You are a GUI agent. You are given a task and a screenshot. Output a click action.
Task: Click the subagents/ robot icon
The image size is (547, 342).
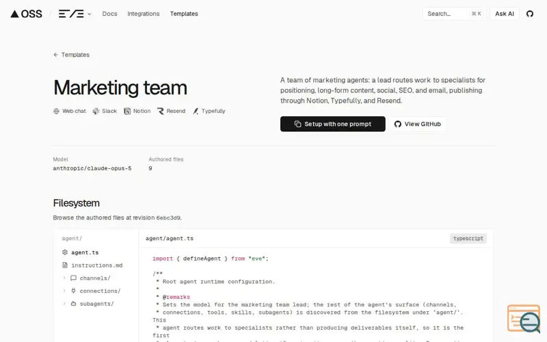[x=73, y=304]
